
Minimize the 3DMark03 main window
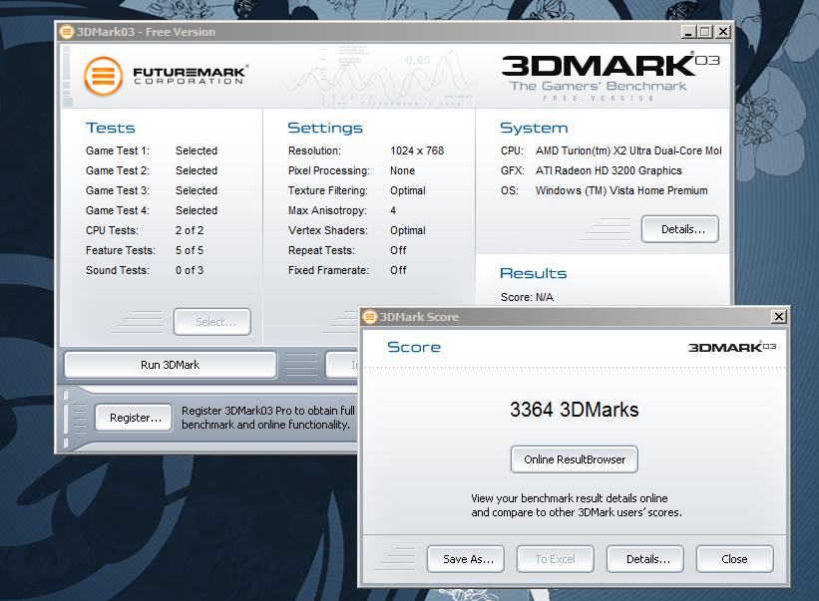click(689, 32)
